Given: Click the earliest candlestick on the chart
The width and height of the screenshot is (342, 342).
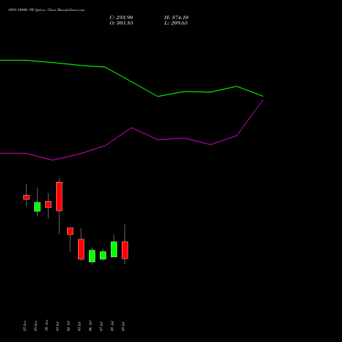Looking at the screenshot, I should 27,197.
